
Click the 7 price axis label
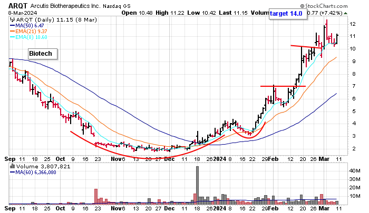tap(354, 86)
